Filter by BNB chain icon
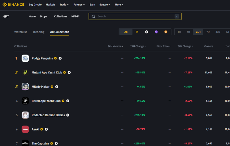The image size is (230, 146). (x=137, y=32)
